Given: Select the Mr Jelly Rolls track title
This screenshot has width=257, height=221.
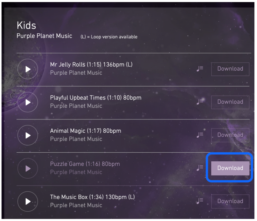Looking at the screenshot, I should 91,65.
